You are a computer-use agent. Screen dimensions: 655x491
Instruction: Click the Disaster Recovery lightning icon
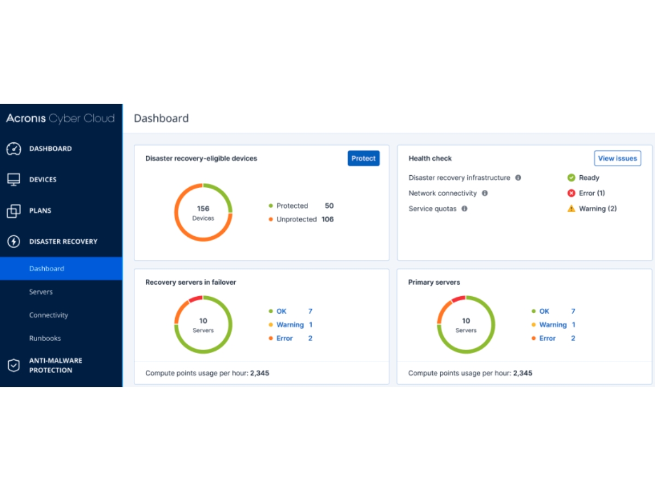click(x=14, y=241)
